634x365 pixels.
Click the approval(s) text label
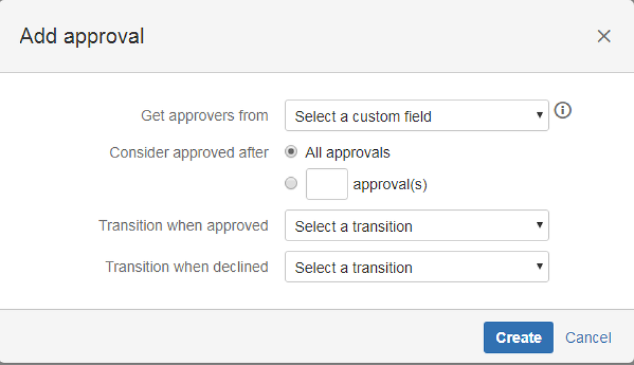coord(390,184)
